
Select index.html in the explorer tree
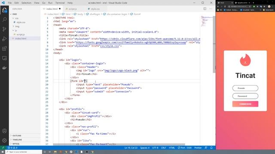(21, 38)
